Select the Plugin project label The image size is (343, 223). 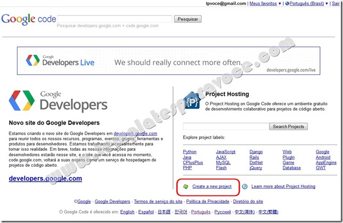coord(289,157)
